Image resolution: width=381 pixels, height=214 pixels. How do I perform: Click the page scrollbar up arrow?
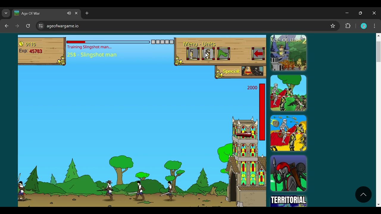[x=378, y=36]
